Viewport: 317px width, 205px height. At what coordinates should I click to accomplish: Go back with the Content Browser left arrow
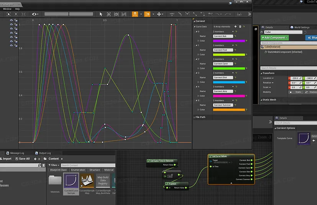[35, 159]
